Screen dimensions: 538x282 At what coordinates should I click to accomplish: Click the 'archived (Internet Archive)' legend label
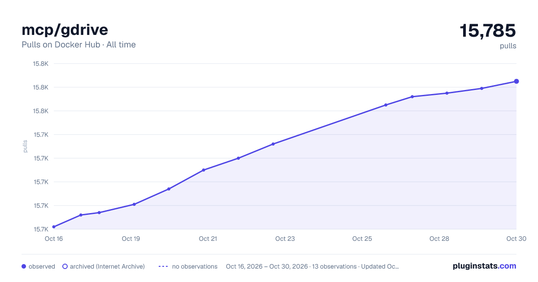(107, 266)
